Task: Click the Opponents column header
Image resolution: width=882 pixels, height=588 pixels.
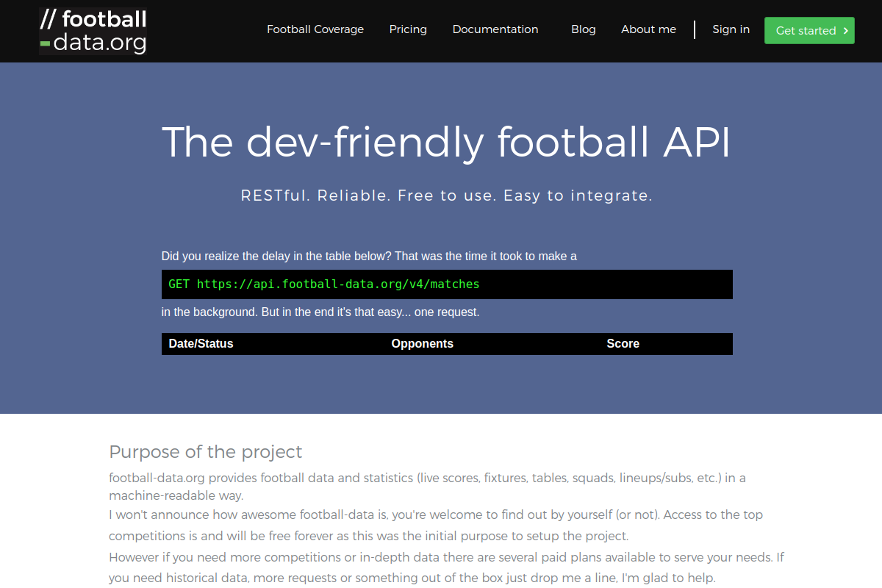Action: [423, 343]
